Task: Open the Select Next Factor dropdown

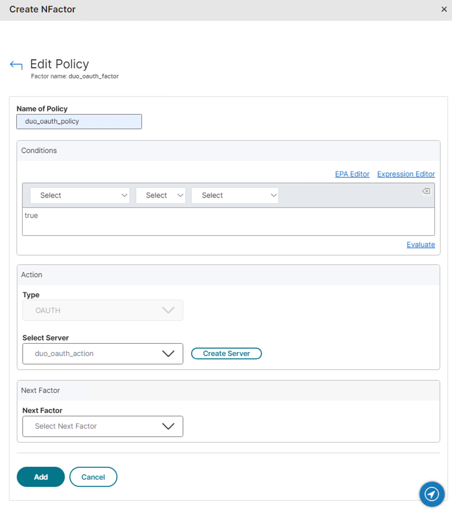Action: pyautogui.click(x=103, y=426)
